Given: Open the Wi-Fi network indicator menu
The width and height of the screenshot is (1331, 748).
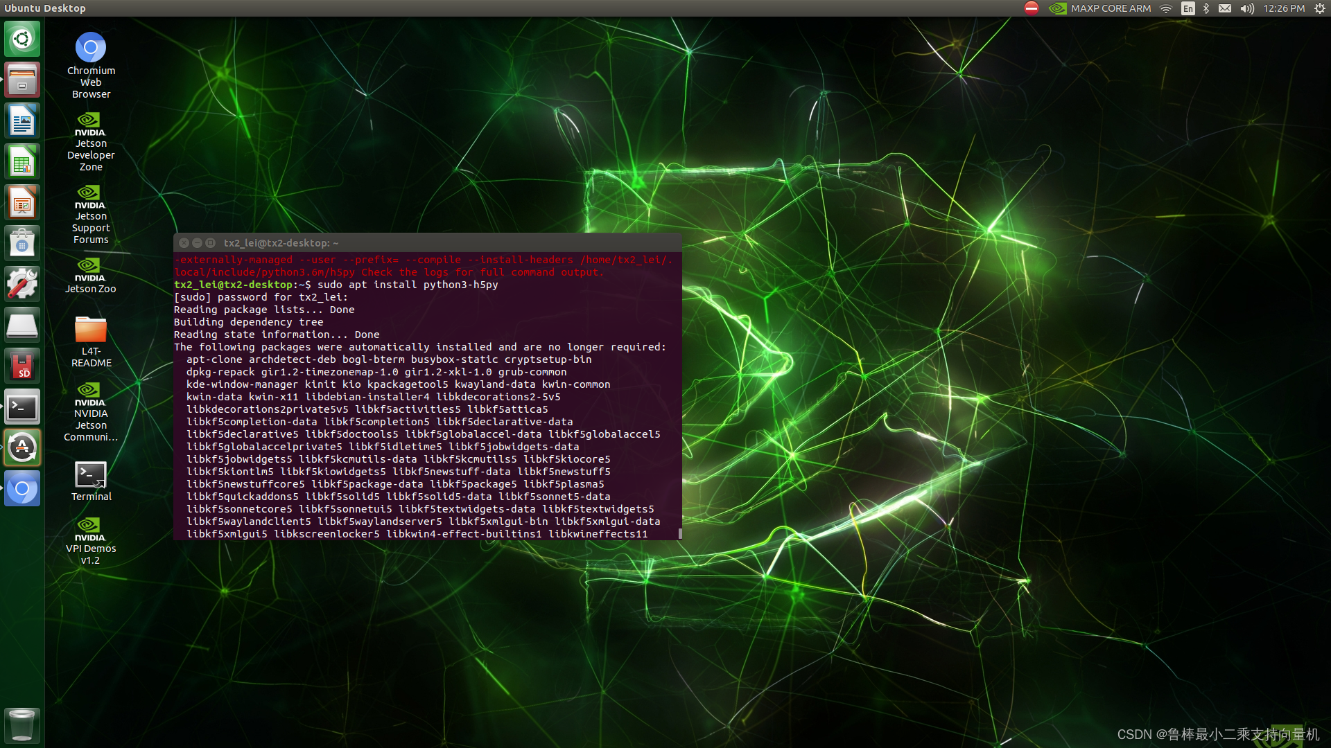Looking at the screenshot, I should coord(1165,8).
